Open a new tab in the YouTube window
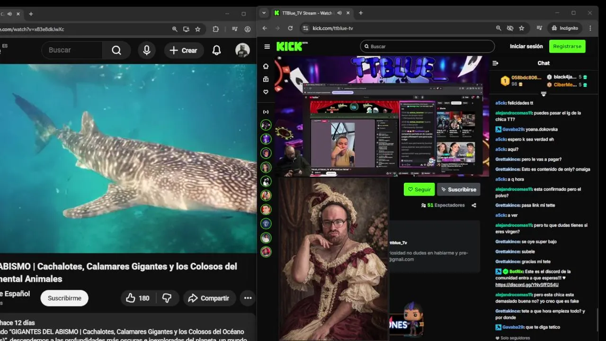Image resolution: width=606 pixels, height=341 pixels. click(x=31, y=14)
